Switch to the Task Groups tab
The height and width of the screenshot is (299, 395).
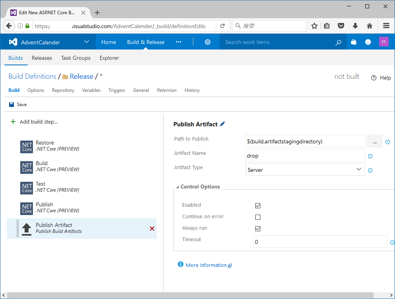pyautogui.click(x=76, y=58)
